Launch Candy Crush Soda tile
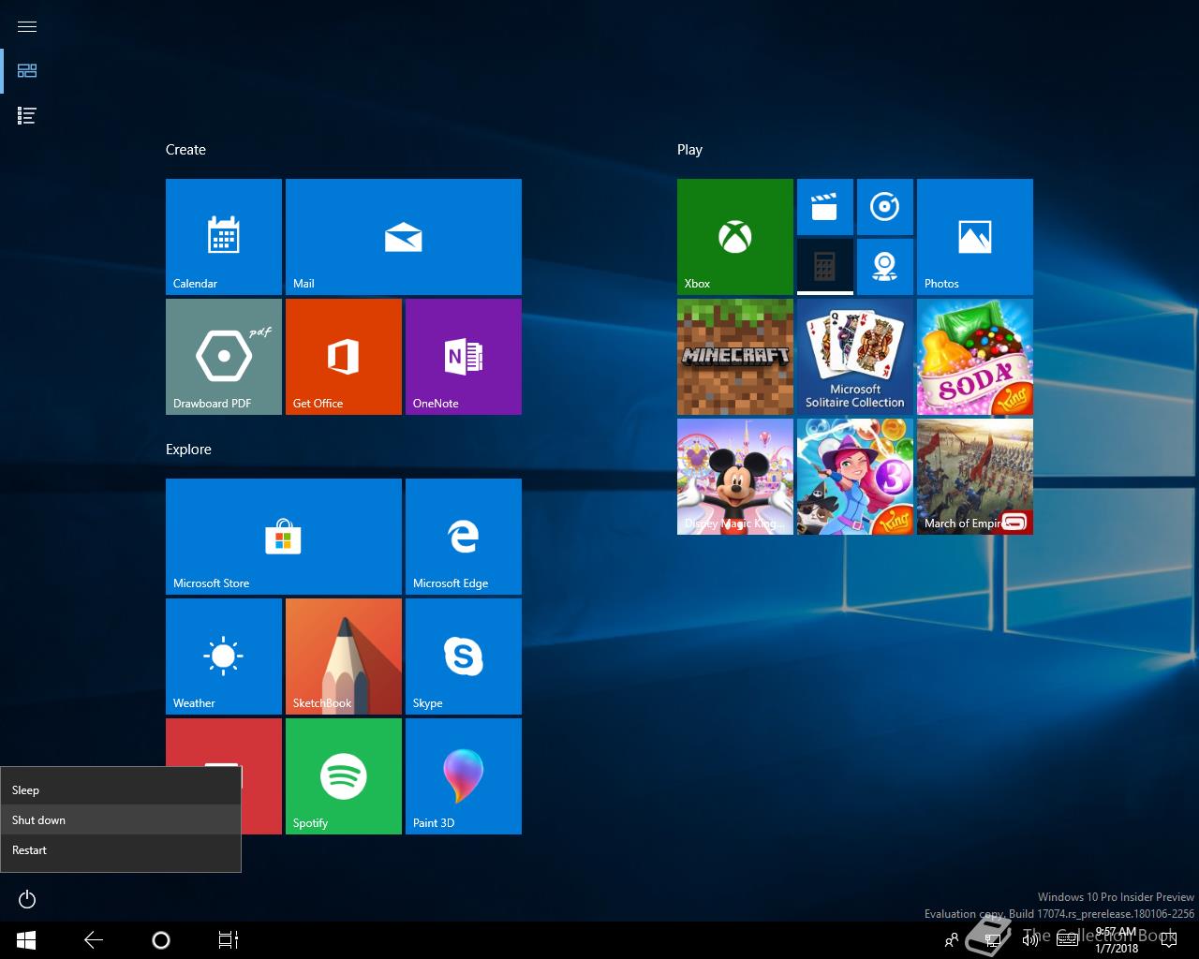 (x=975, y=357)
